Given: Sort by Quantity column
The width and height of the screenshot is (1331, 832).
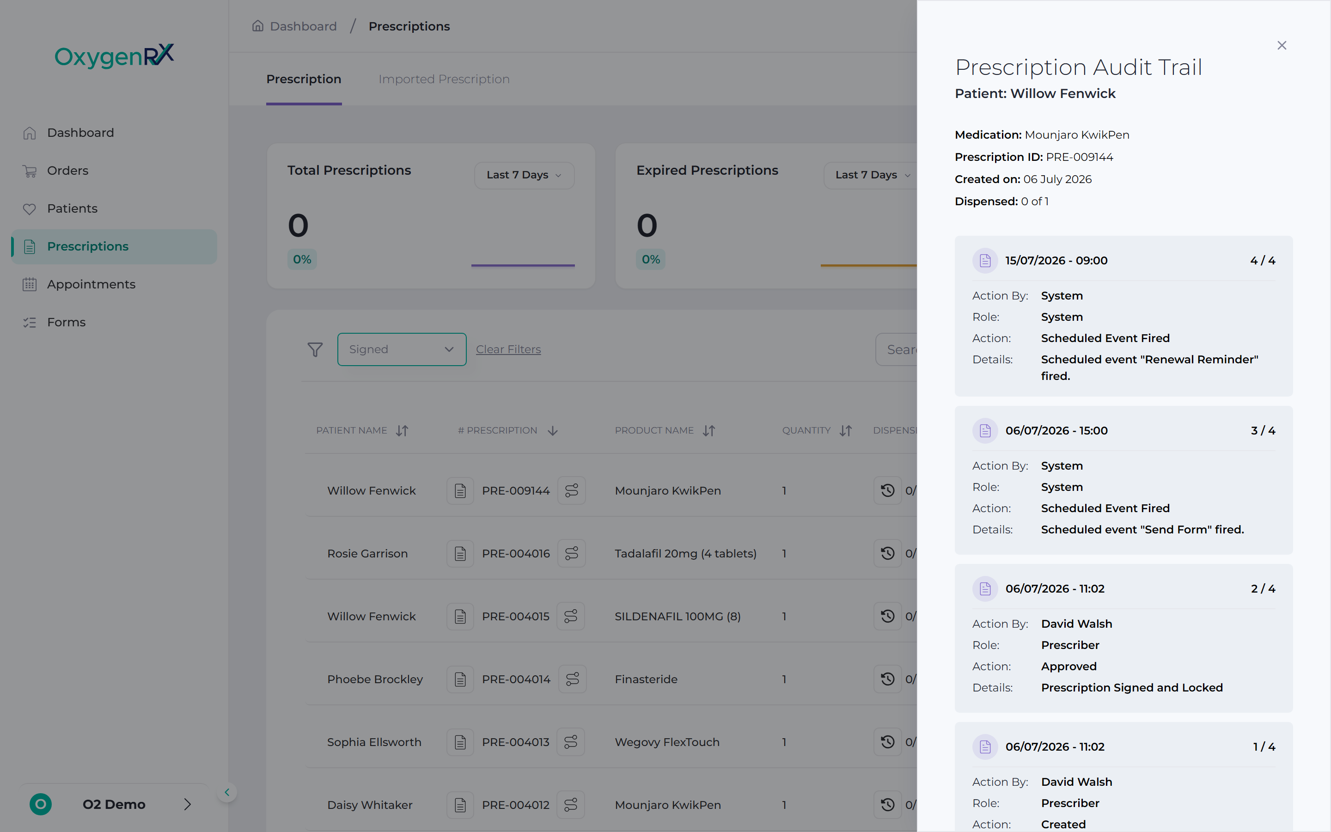Looking at the screenshot, I should 846,431.
